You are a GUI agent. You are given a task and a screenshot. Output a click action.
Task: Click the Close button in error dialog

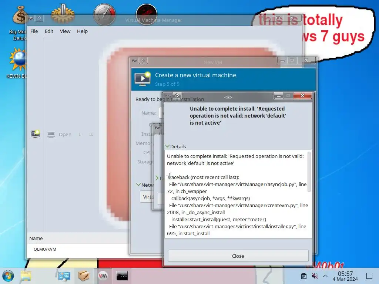[x=238, y=256]
